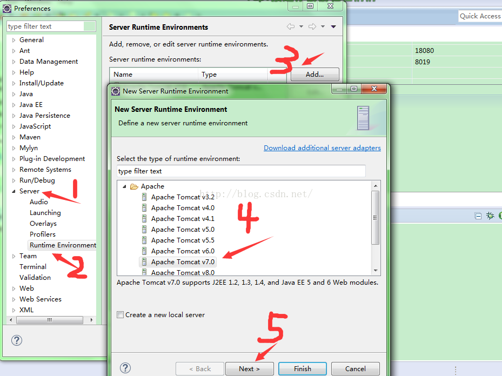Expand the Data Management node
Image resolution: width=502 pixels, height=376 pixels.
click(x=14, y=62)
